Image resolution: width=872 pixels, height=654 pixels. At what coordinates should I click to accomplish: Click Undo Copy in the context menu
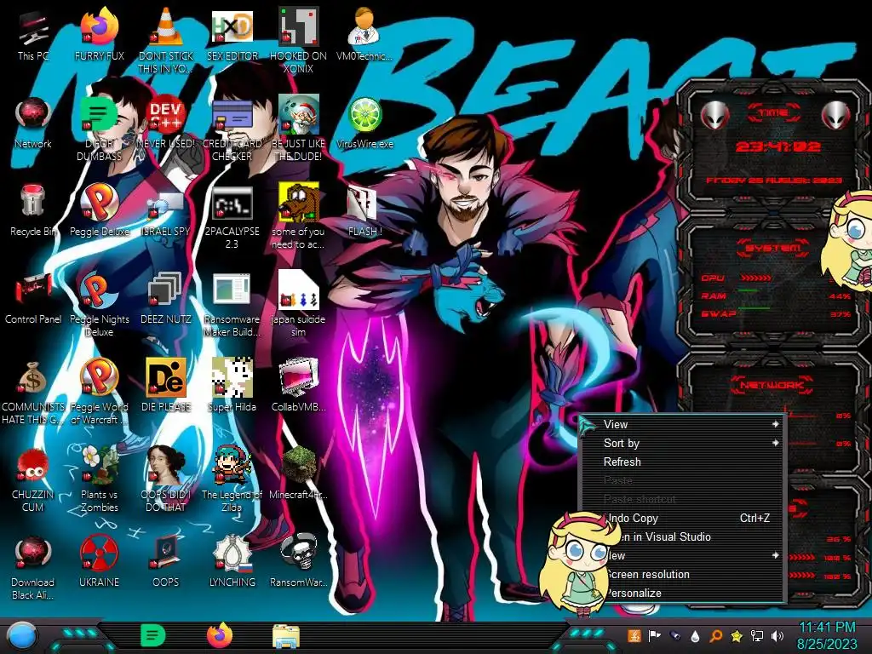(x=682, y=519)
